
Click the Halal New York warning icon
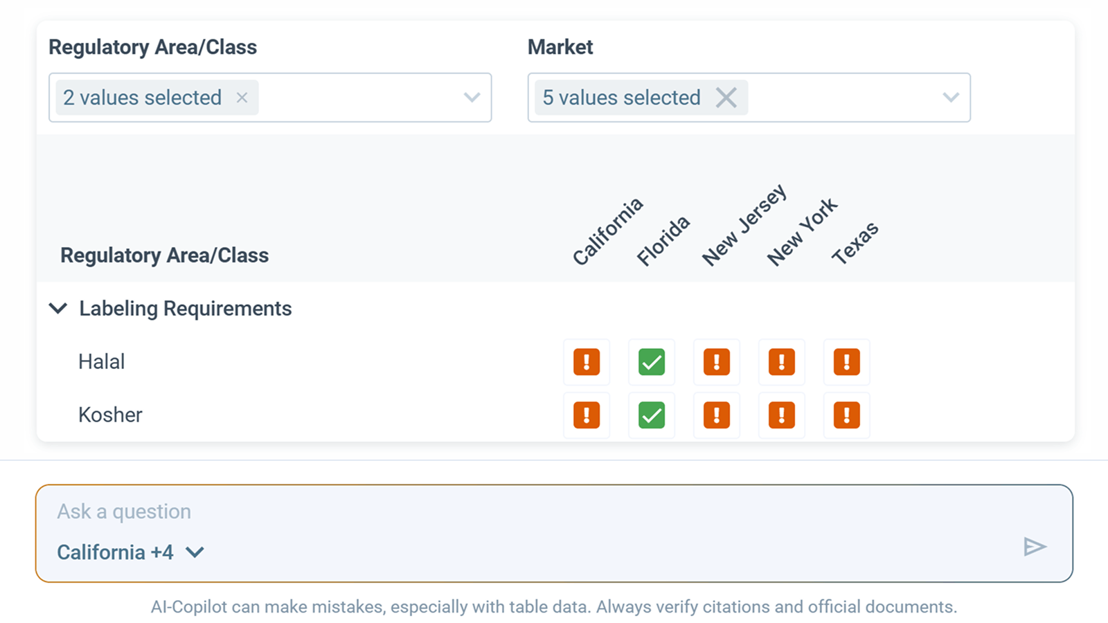(781, 361)
